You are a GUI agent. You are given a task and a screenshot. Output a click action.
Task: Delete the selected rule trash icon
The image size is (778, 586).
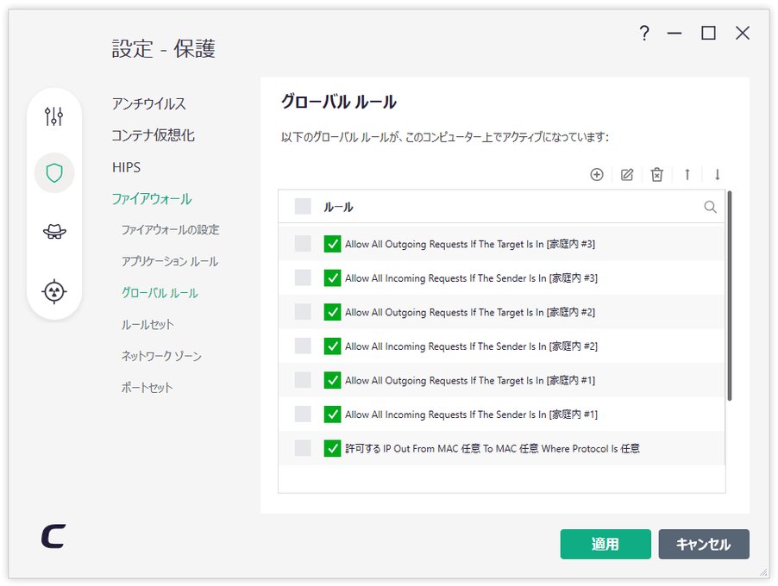pos(657,175)
